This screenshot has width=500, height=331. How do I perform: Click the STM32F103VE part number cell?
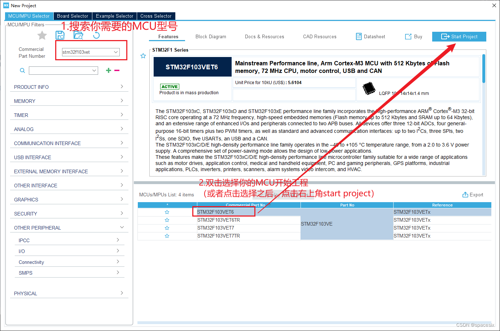coord(347,224)
